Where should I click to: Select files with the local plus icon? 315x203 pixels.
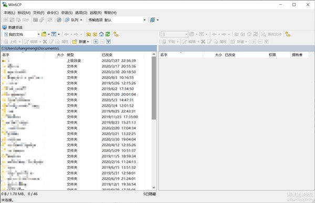[96, 42]
